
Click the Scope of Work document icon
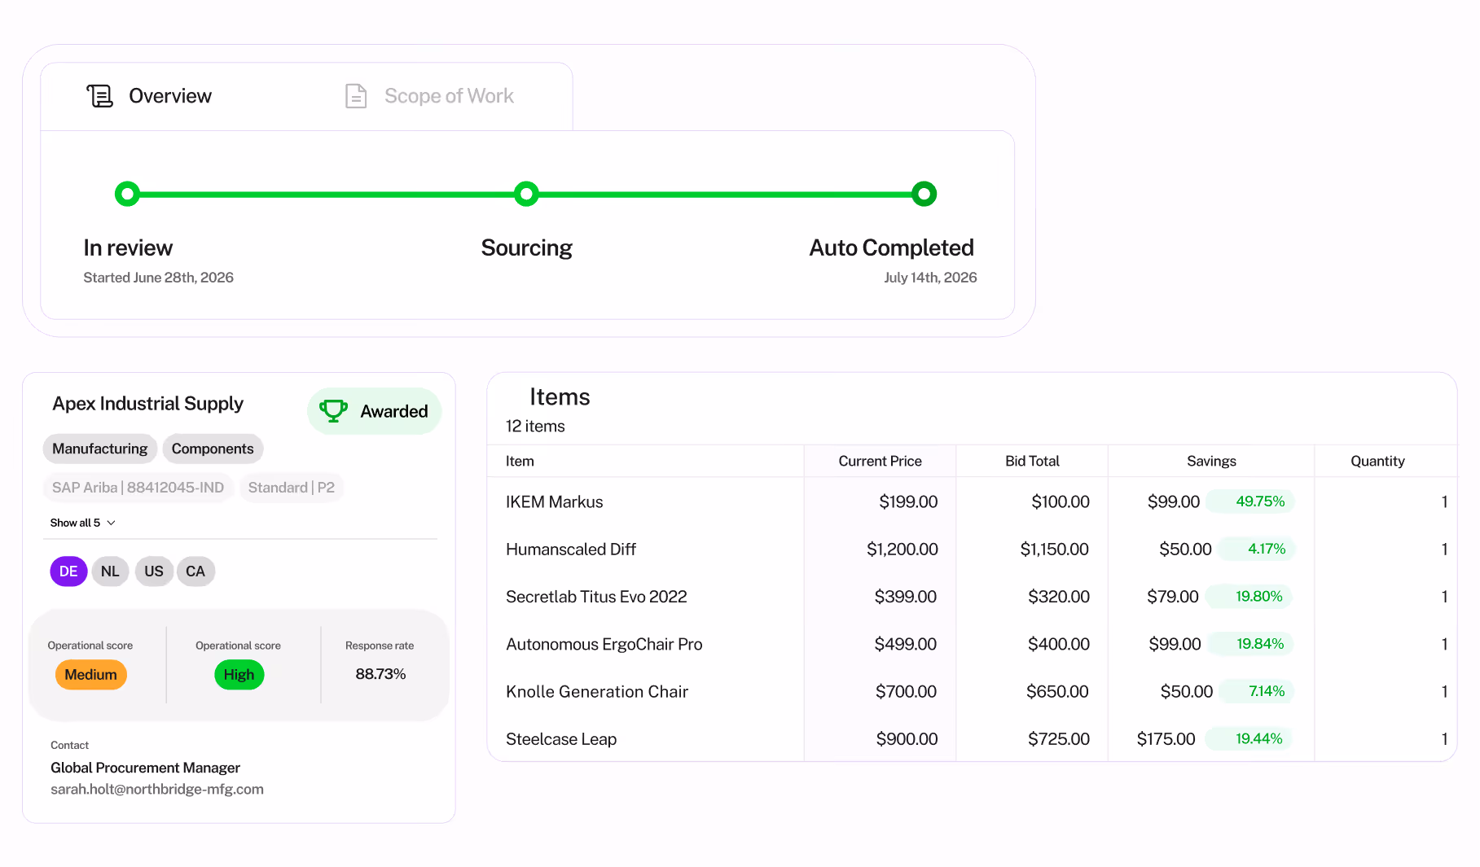355,95
